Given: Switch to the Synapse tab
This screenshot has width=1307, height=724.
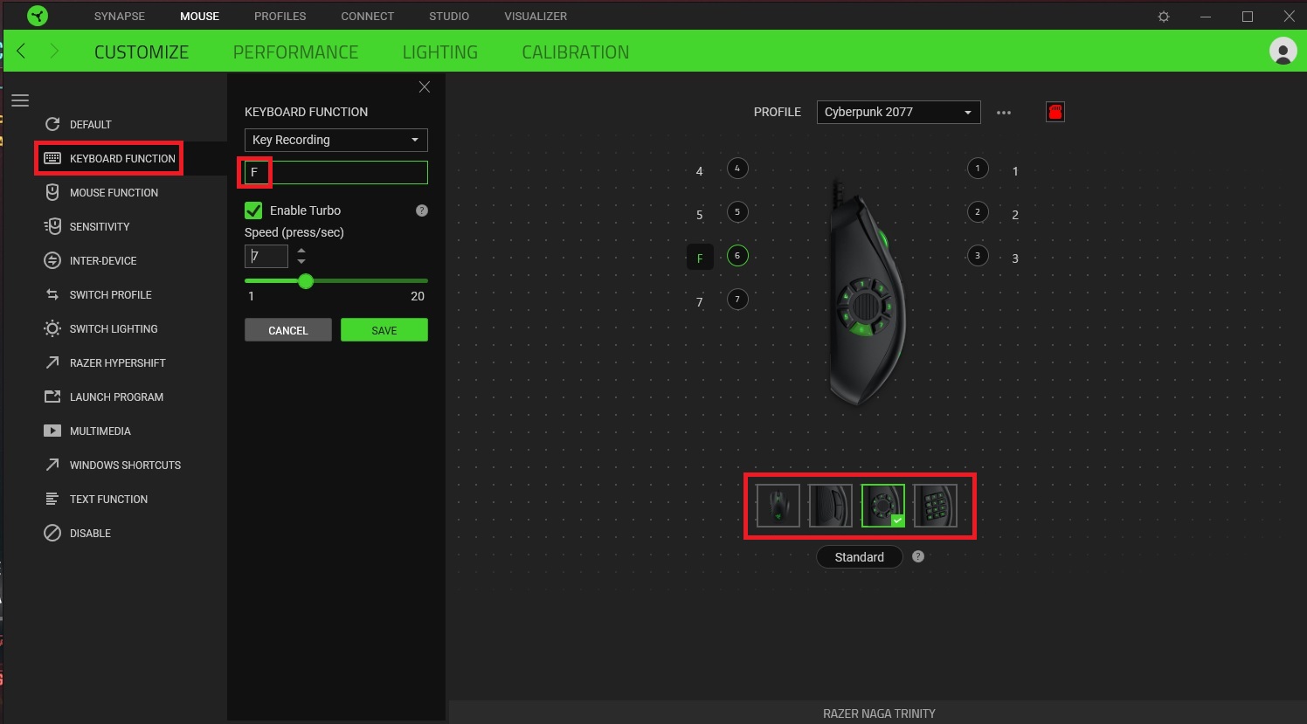Looking at the screenshot, I should pyautogui.click(x=120, y=17).
